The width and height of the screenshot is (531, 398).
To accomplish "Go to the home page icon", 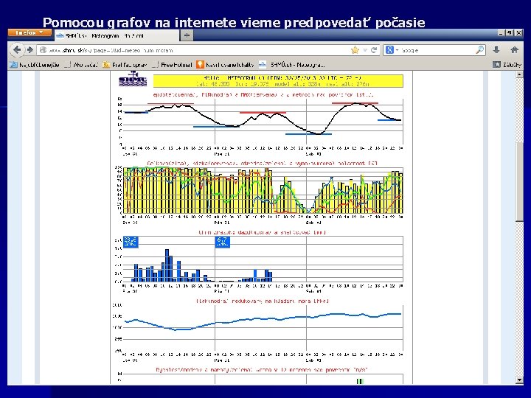I will [515, 50].
